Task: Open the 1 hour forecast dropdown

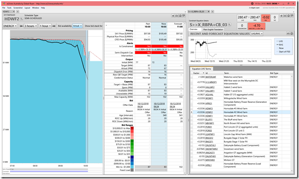Action: click(45, 26)
